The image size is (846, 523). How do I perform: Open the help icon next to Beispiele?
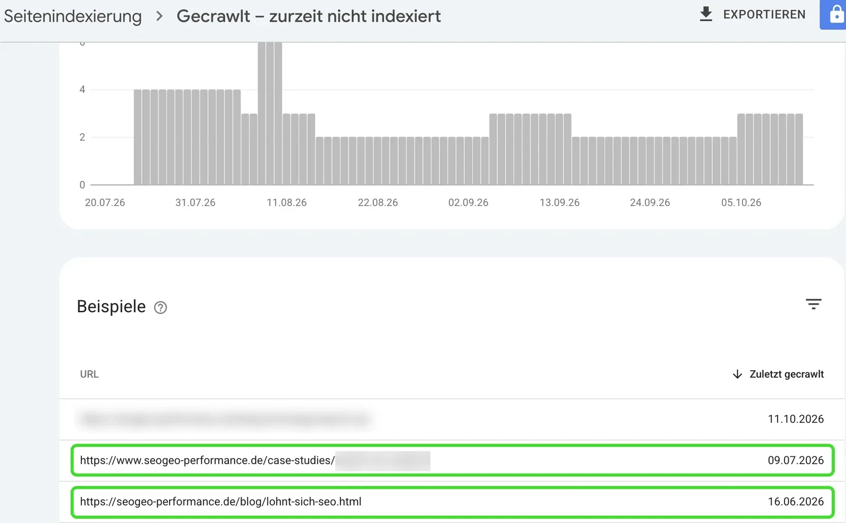(x=160, y=307)
